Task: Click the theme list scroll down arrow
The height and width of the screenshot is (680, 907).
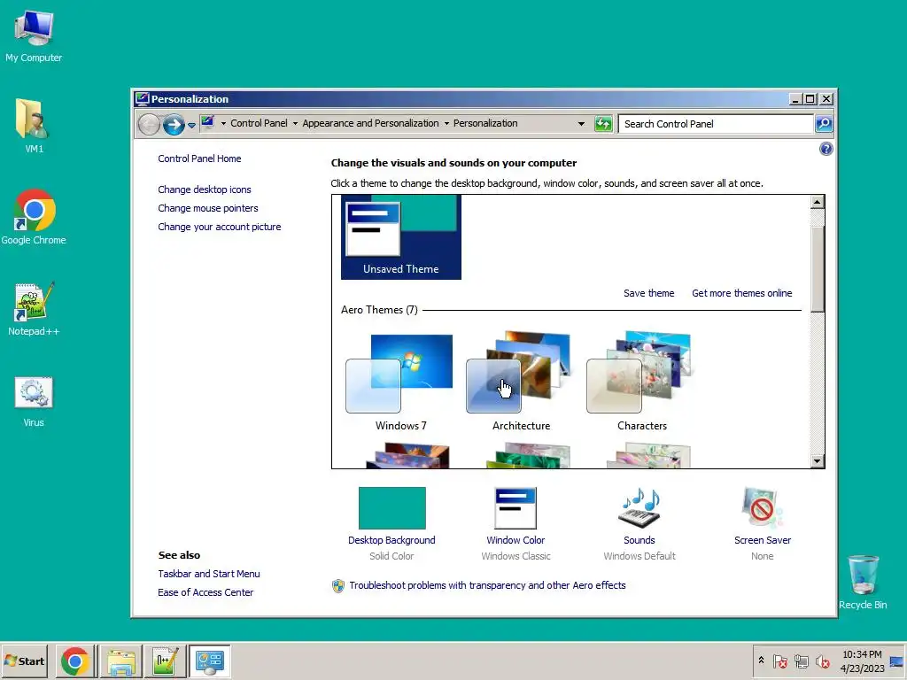Action: click(x=817, y=460)
